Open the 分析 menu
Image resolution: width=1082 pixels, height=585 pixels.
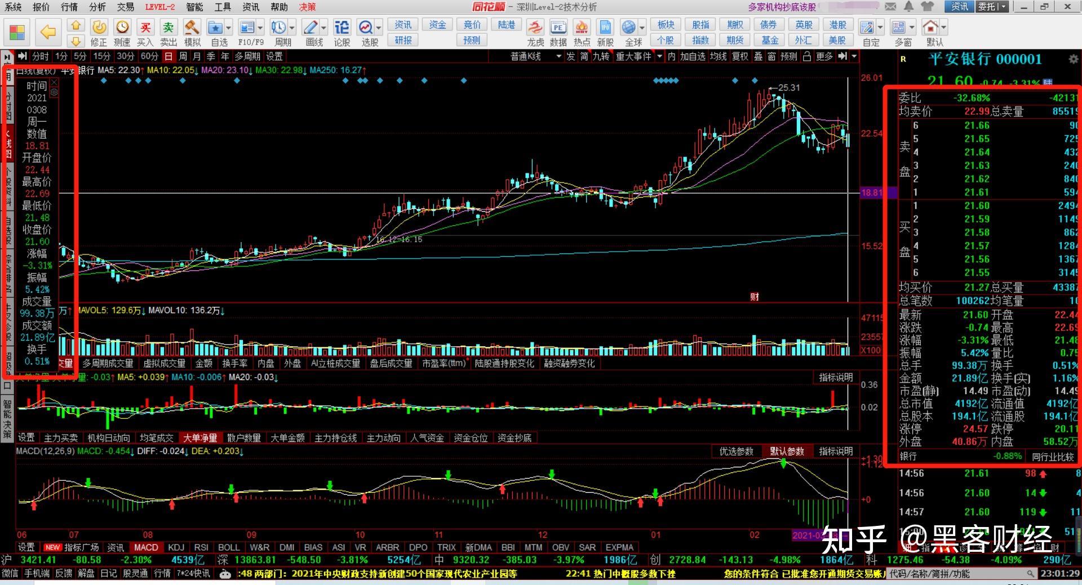(x=97, y=7)
